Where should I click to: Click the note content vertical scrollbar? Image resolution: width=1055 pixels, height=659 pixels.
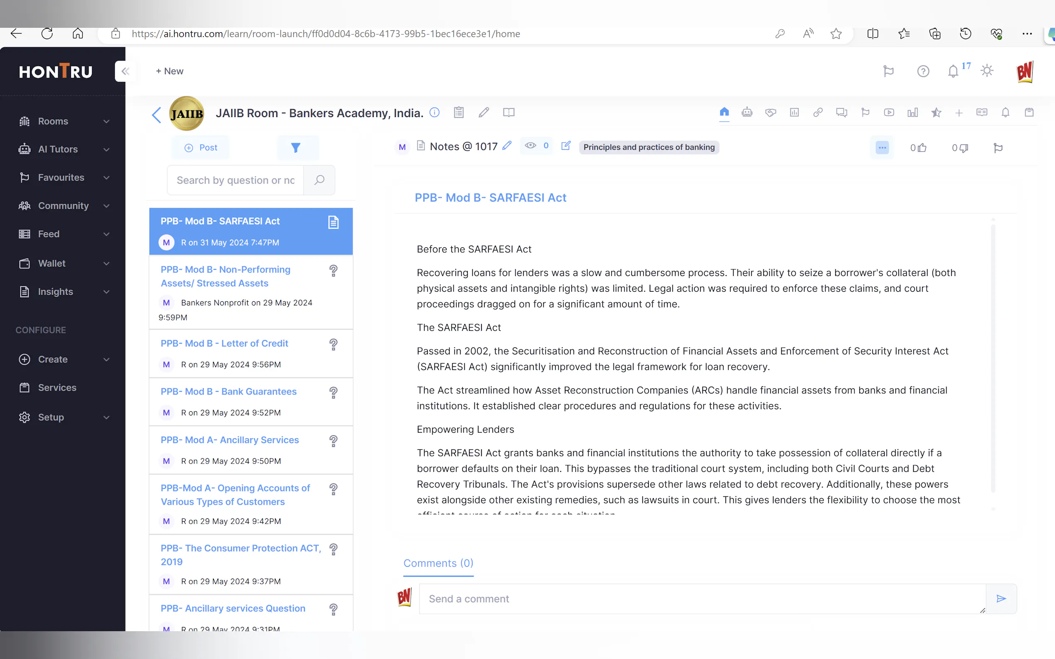993,357
